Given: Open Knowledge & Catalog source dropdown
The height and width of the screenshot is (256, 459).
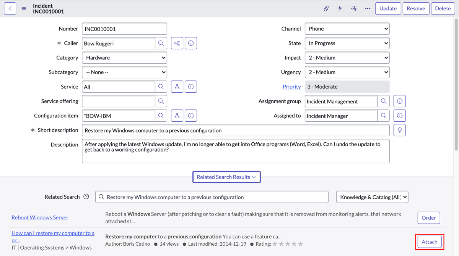Looking at the screenshot, I should (x=372, y=197).
